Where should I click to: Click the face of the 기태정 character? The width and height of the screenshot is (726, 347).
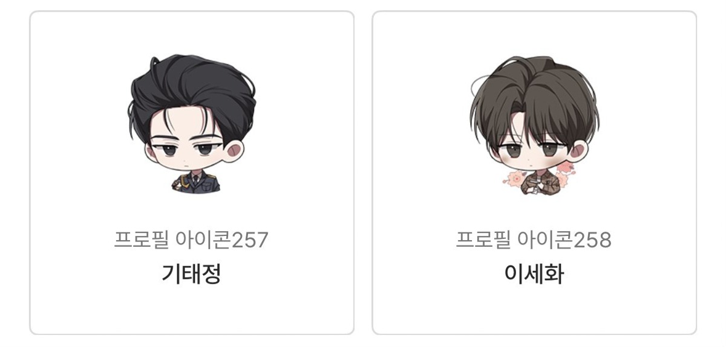(186, 148)
